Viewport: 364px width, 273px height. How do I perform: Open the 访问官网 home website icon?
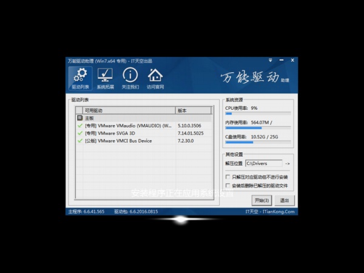coord(155,78)
